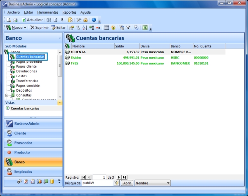Click the blue info icon
The width and height of the screenshot is (248, 196).
tap(94, 20)
